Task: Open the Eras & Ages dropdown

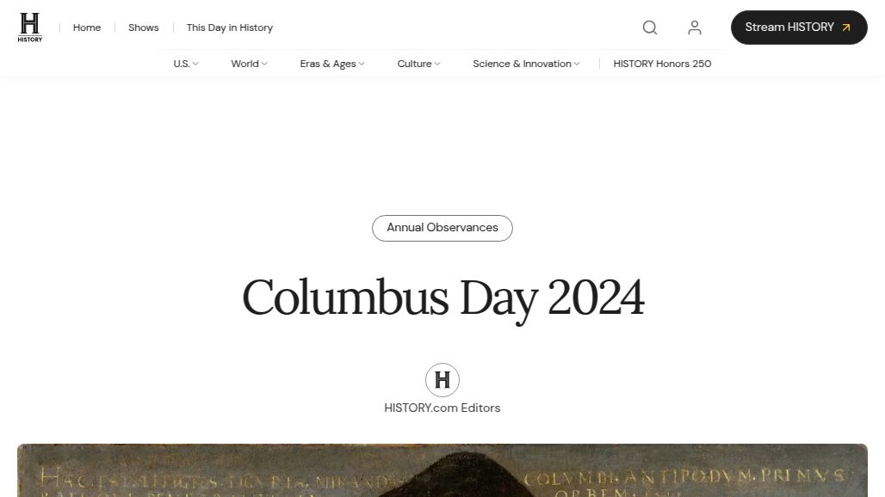Action: pyautogui.click(x=332, y=64)
